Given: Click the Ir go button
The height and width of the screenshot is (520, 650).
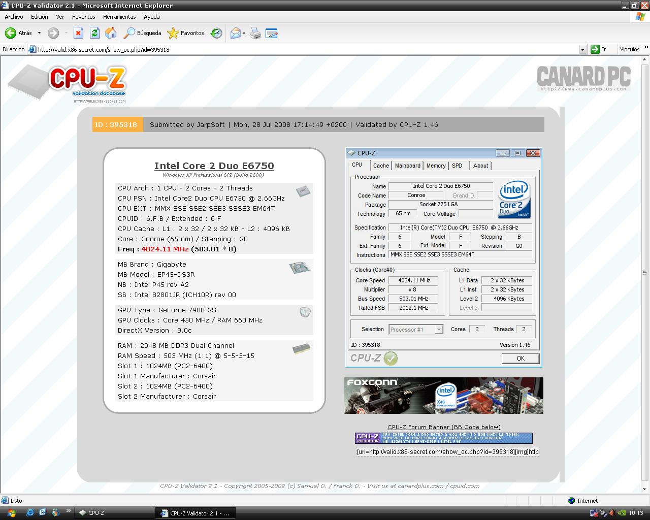Looking at the screenshot, I should pos(599,49).
